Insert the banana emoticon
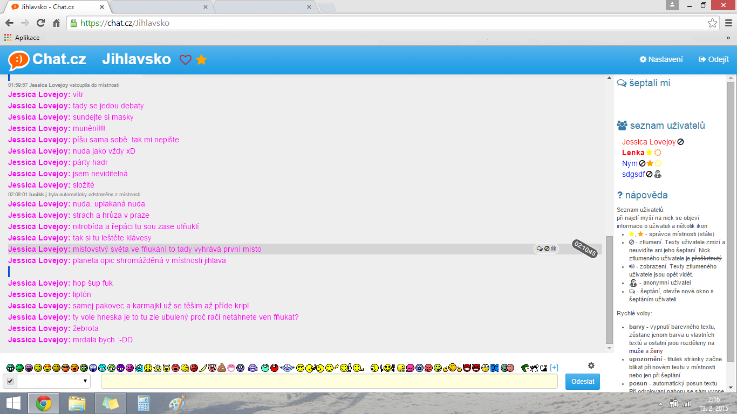 (202, 368)
